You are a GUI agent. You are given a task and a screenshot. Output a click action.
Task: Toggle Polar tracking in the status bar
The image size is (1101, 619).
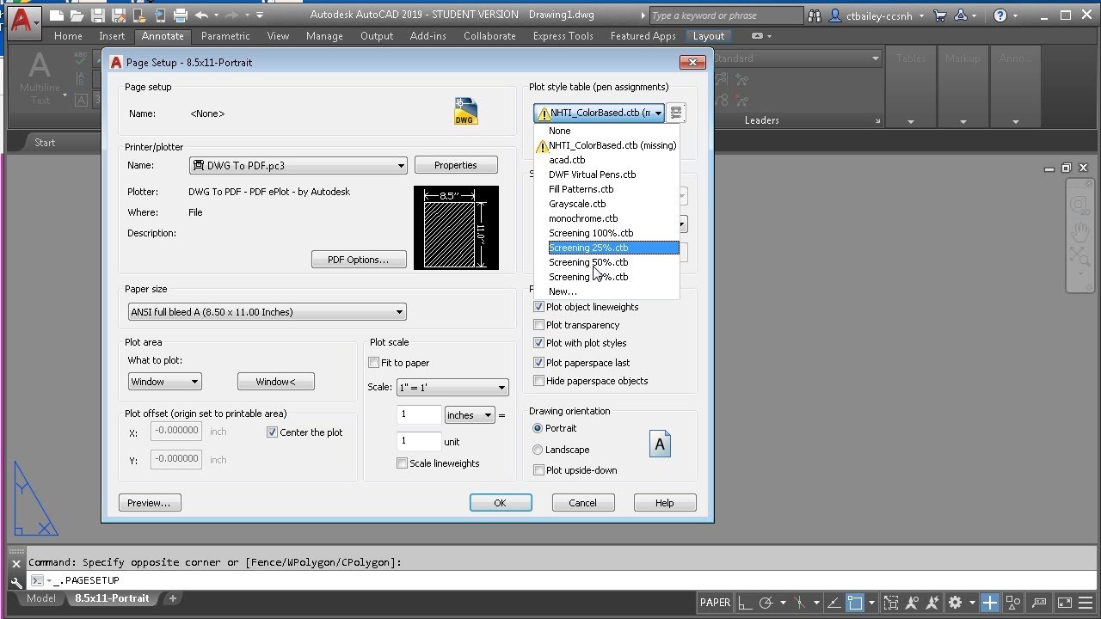coord(766,603)
